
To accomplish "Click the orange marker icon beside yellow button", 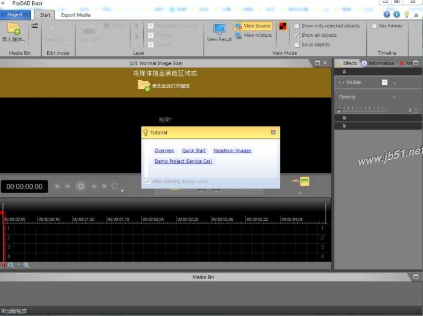I will point(295,181).
